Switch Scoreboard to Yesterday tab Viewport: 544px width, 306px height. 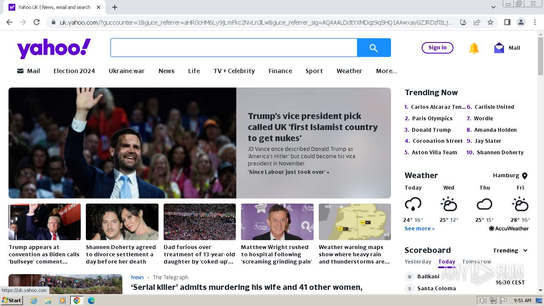(418, 261)
